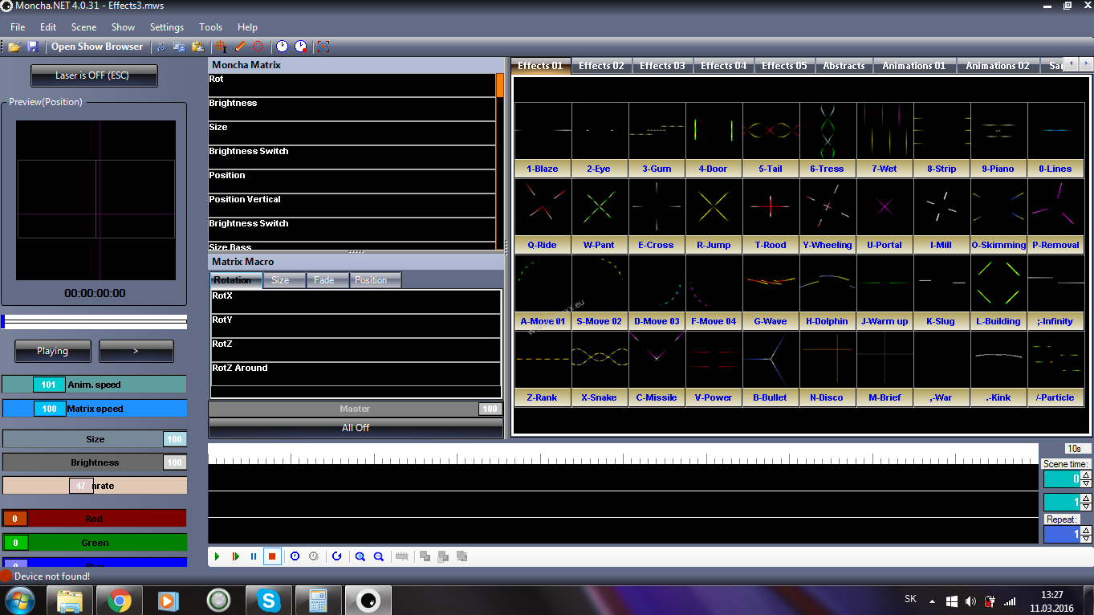Toggle the Laser is OFF (ESC) button
This screenshot has width=1094, height=615.
94,75
